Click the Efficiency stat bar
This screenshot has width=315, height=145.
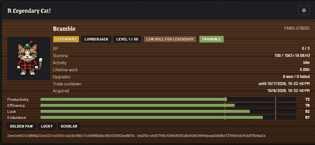click(168, 105)
